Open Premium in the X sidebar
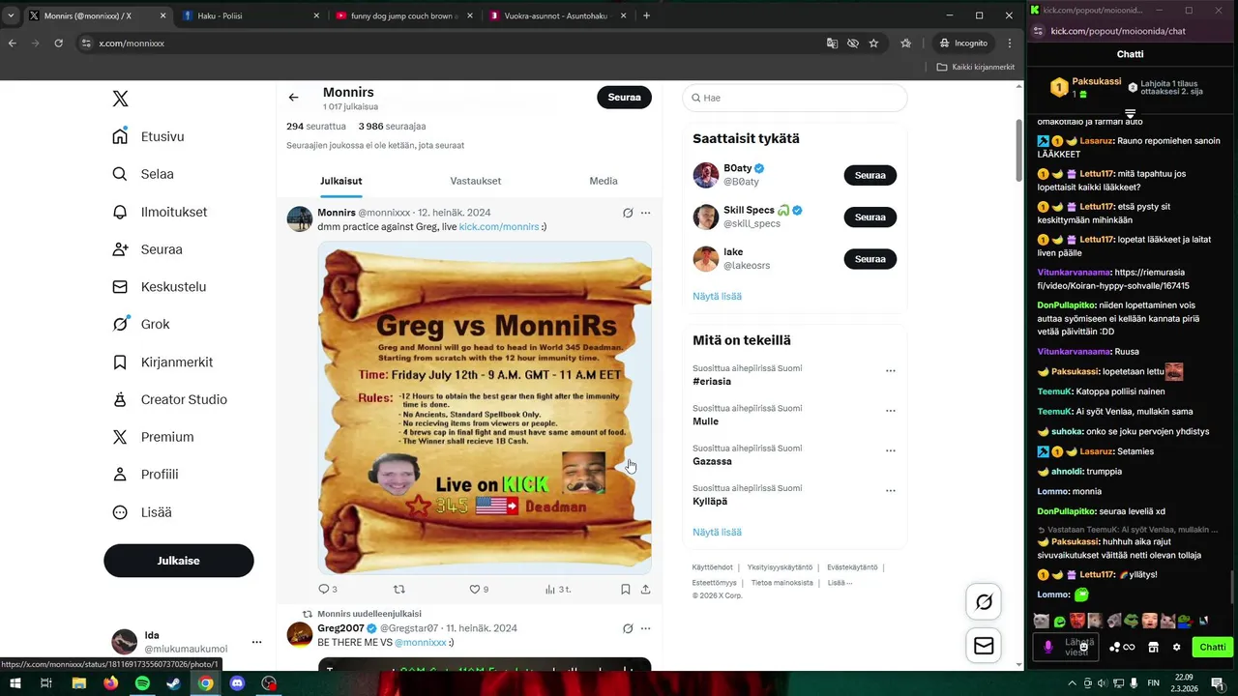The image size is (1238, 696). click(153, 437)
